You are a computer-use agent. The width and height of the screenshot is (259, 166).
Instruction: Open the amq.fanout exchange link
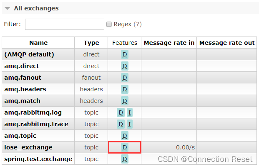23,78
